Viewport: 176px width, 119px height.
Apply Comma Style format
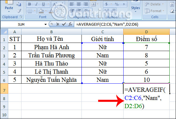pos(124,4)
